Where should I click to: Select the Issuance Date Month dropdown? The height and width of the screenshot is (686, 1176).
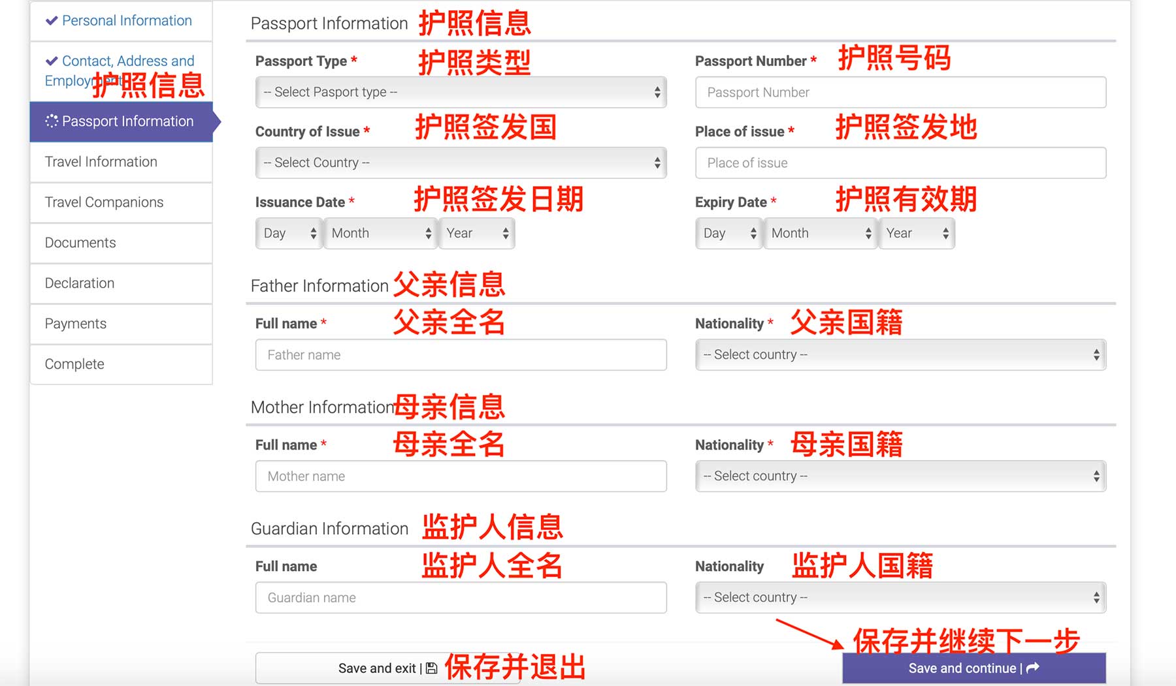coord(381,234)
